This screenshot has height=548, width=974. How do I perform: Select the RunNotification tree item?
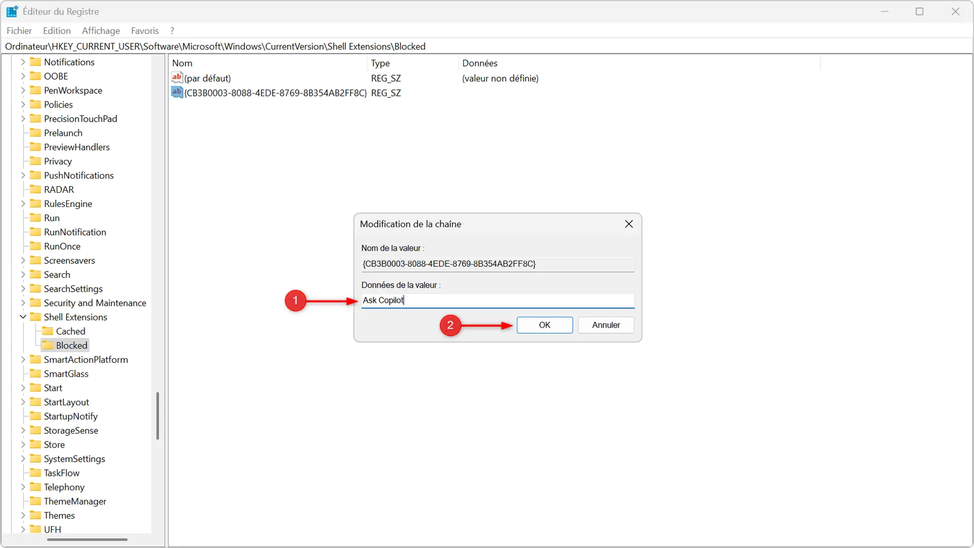tap(75, 232)
